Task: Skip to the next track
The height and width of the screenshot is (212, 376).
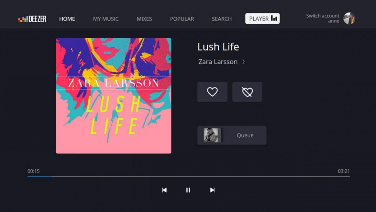Action: pos(212,190)
